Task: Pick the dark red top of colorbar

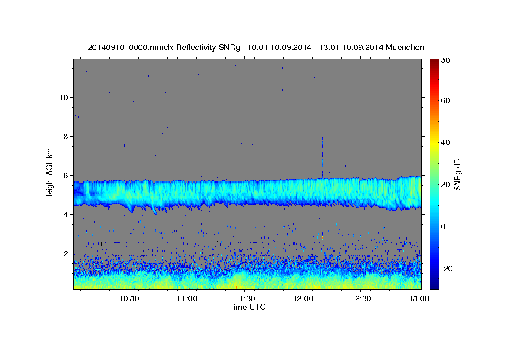Action: 434,62
